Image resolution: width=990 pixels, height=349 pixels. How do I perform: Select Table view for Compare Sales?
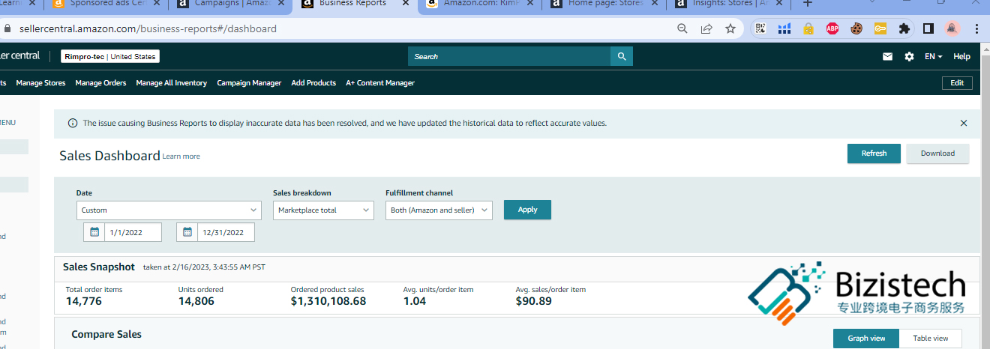click(x=930, y=339)
